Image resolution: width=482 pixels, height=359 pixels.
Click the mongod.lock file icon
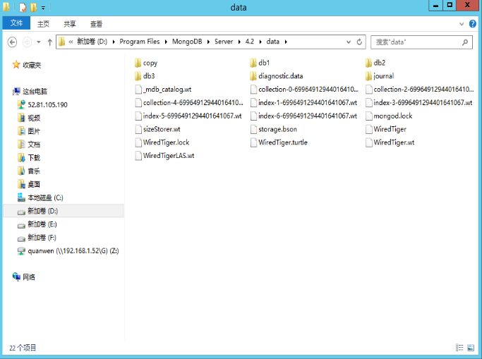coord(369,116)
